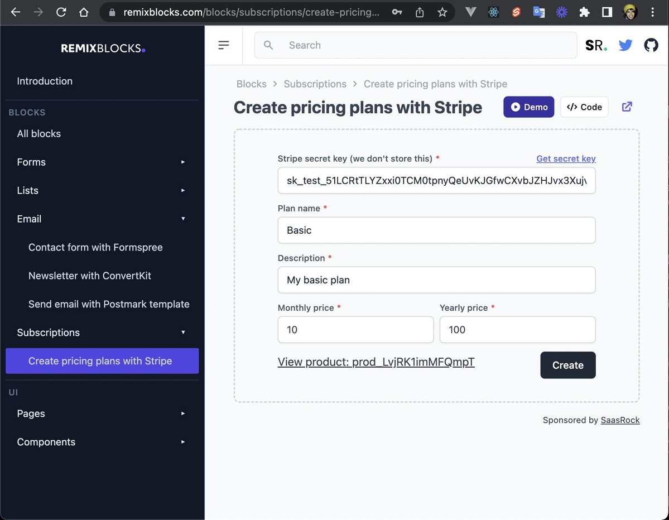Open the GitHub icon link
This screenshot has height=520, width=669.
(651, 45)
